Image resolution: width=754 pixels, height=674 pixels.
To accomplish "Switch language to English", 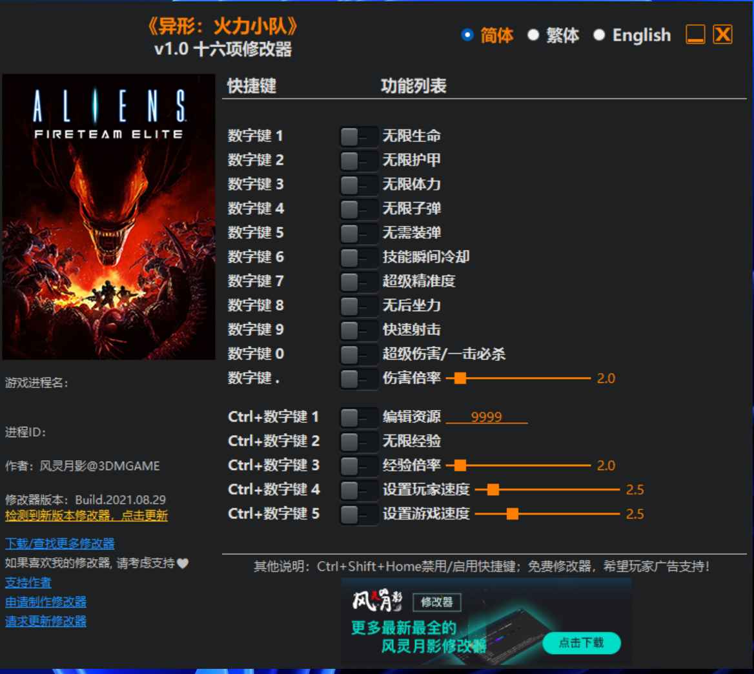I will [599, 36].
